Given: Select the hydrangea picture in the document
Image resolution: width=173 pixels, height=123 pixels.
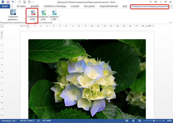Looking at the screenshot, I should click(x=87, y=79).
